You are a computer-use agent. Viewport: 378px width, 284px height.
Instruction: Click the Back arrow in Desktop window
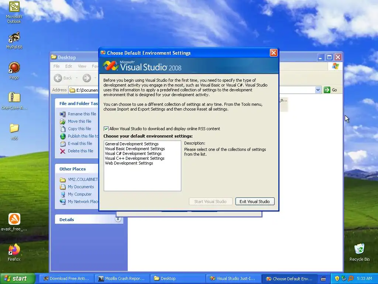tap(58, 78)
